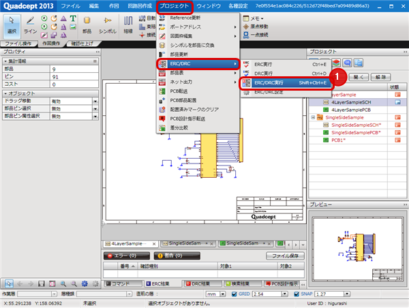The image size is (409, 308).
Task: Select the 選択 arrow tool in the ribbon
Action: click(x=12, y=26)
